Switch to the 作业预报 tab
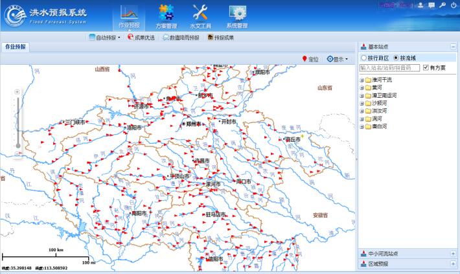 [x=16, y=47]
